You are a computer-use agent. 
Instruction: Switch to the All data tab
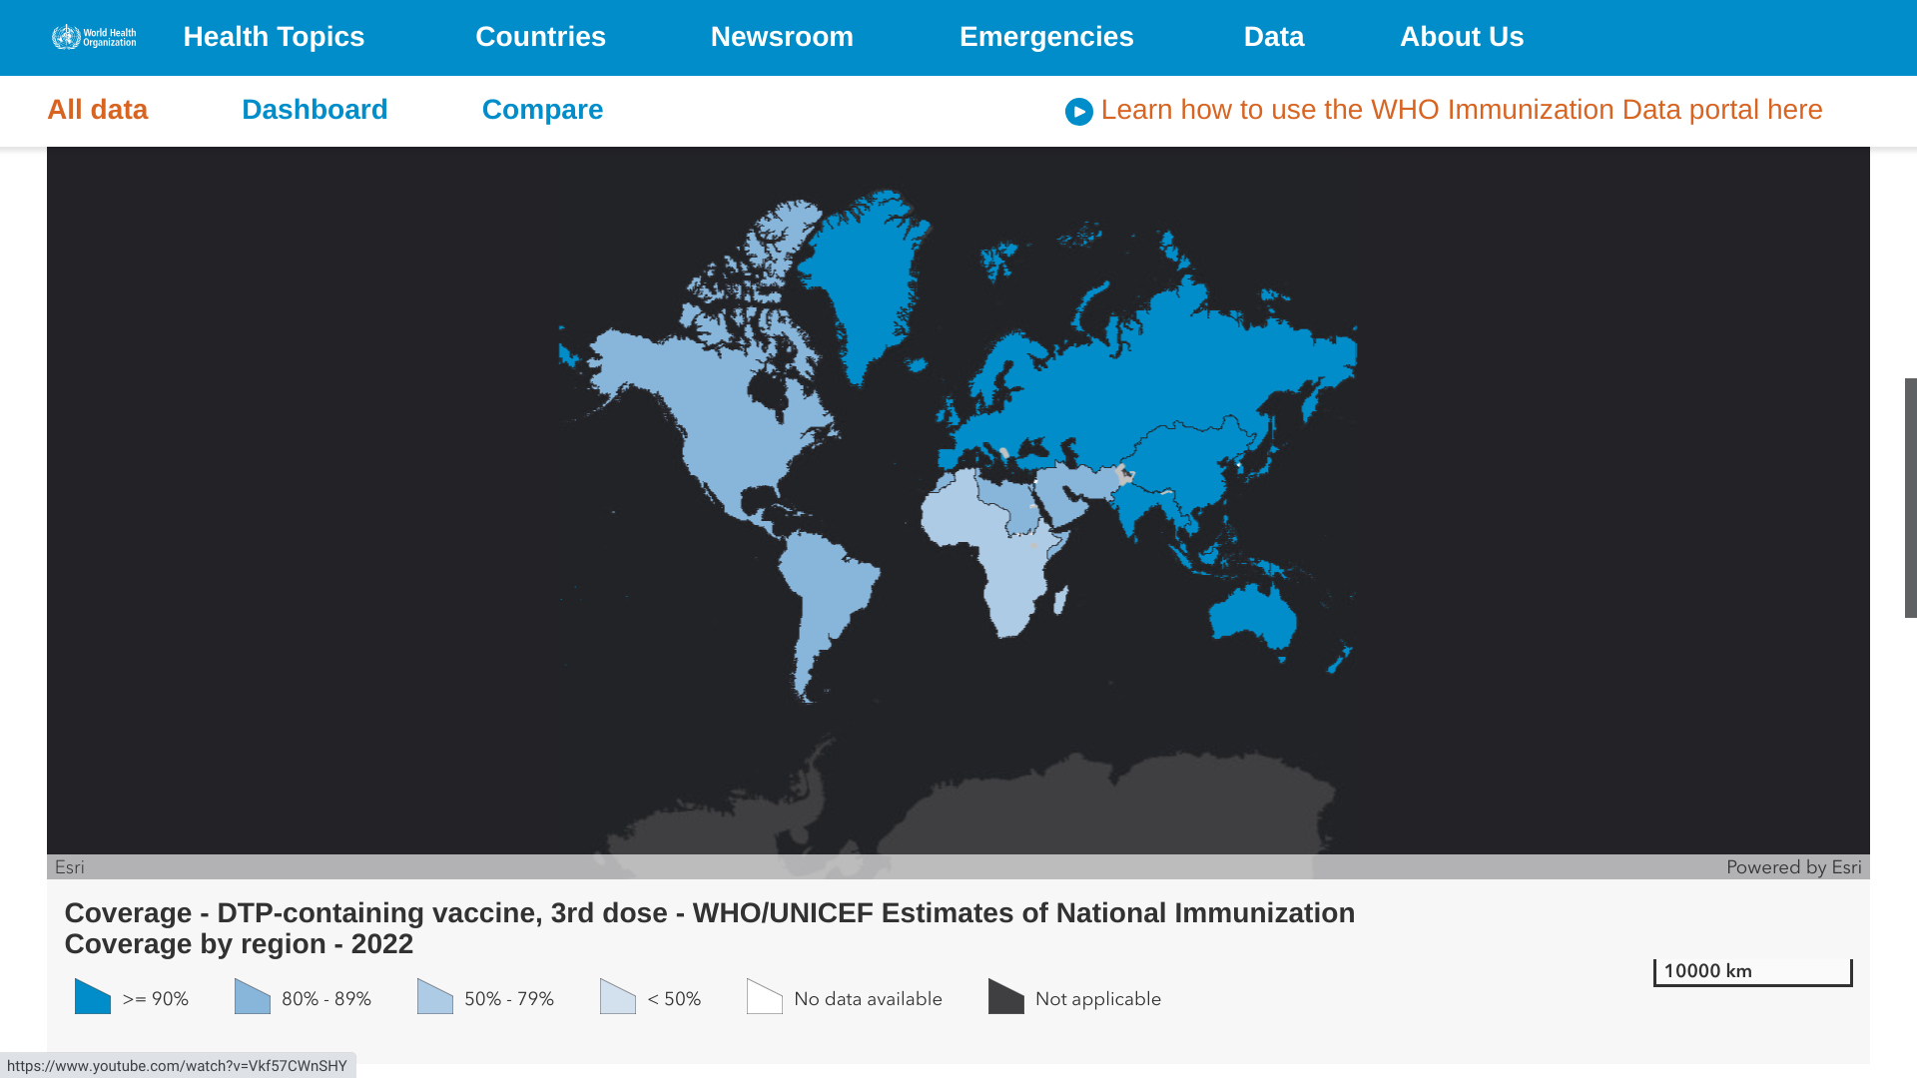tap(98, 110)
